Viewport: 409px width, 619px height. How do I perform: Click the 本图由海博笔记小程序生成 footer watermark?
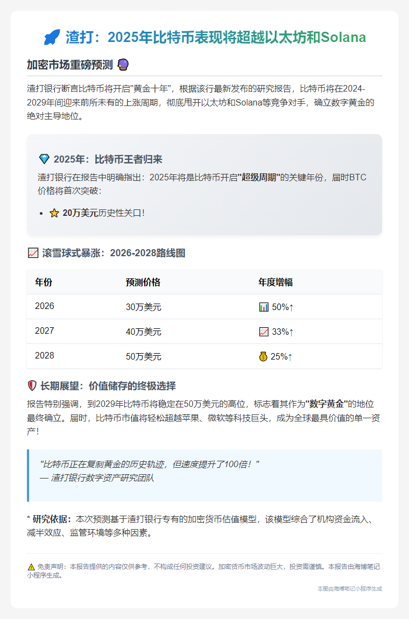[349, 589]
